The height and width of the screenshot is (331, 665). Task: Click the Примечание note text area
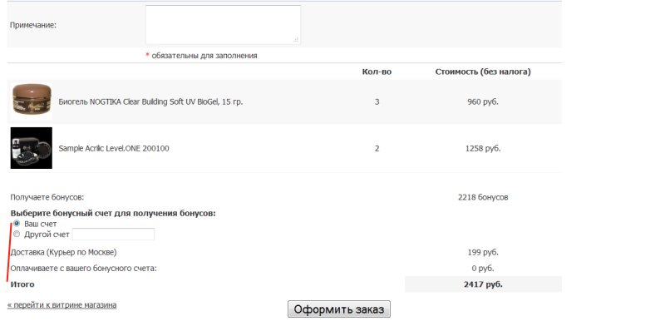coord(223,25)
